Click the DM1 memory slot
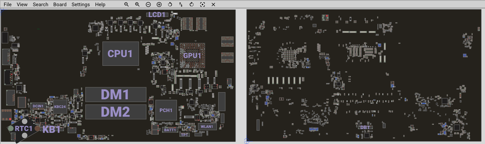The image size is (485, 144). coord(116,95)
